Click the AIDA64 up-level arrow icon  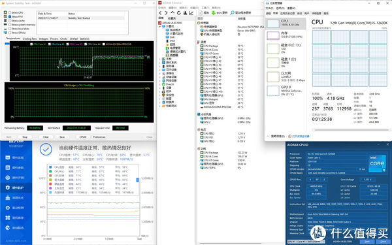click(x=172, y=13)
